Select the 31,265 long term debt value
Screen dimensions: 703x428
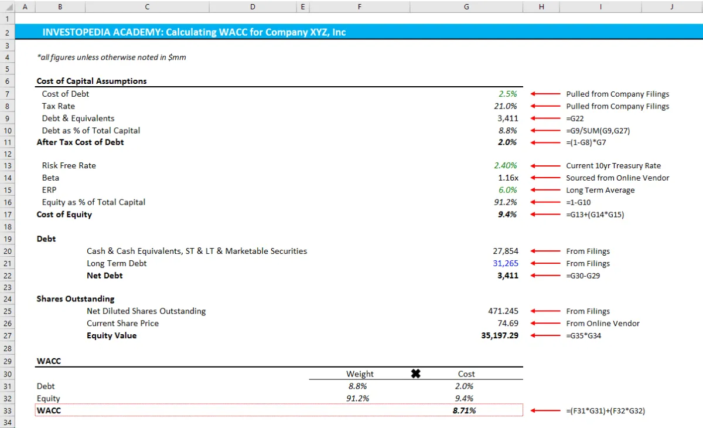pos(506,263)
